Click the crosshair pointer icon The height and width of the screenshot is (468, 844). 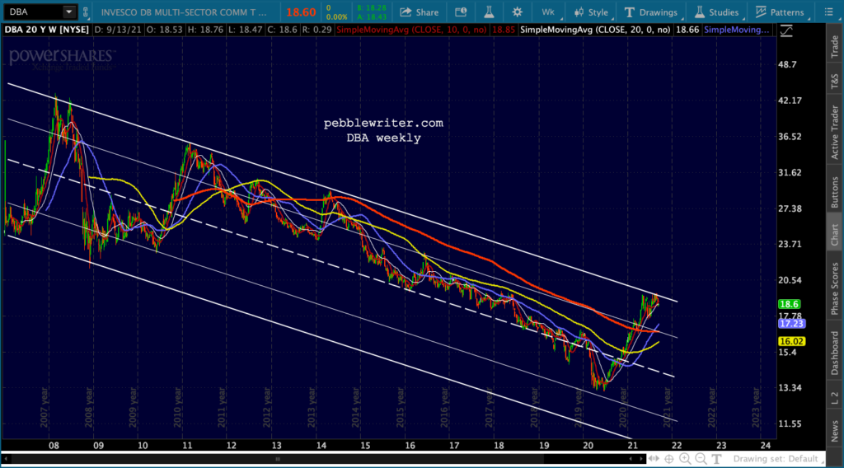669,459
